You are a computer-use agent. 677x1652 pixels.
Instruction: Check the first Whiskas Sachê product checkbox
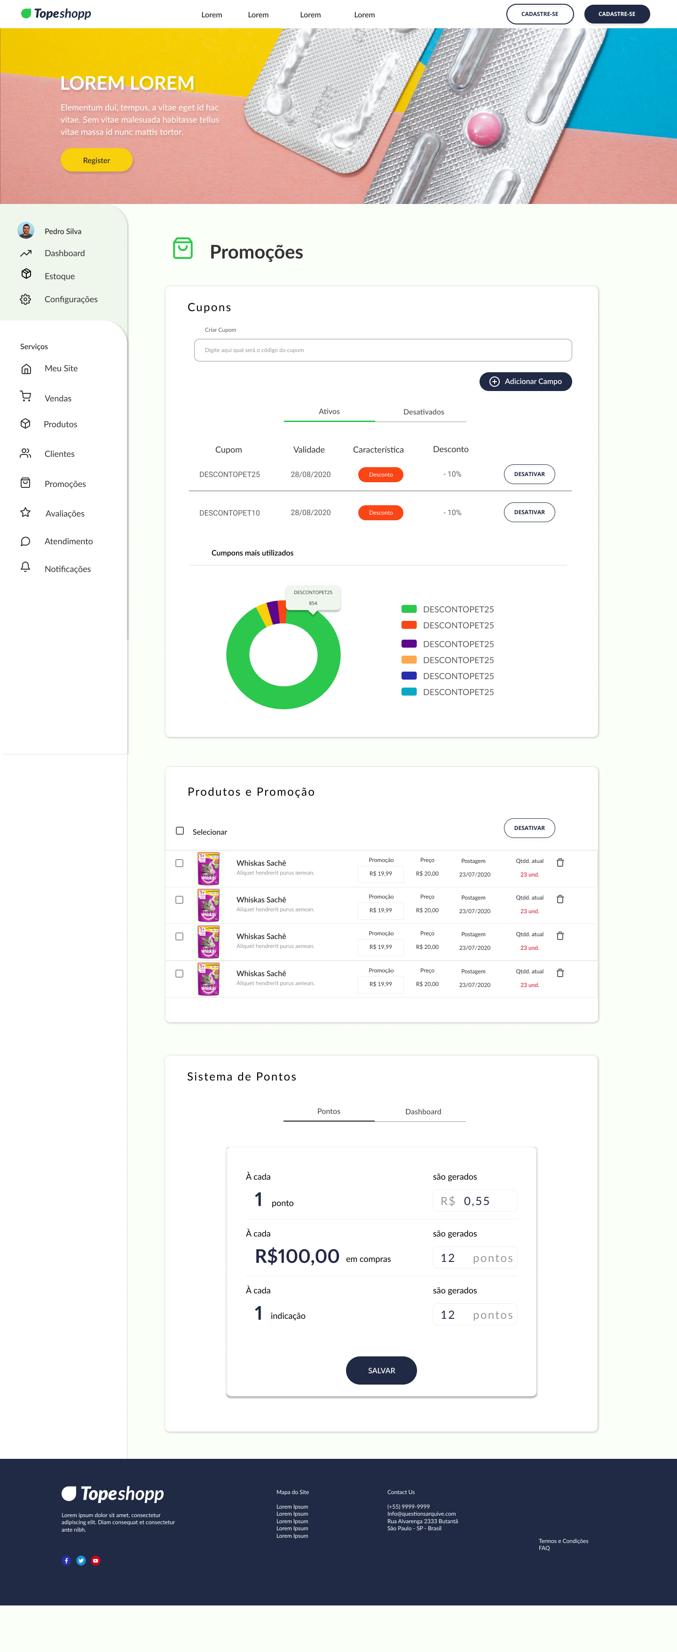tap(180, 863)
